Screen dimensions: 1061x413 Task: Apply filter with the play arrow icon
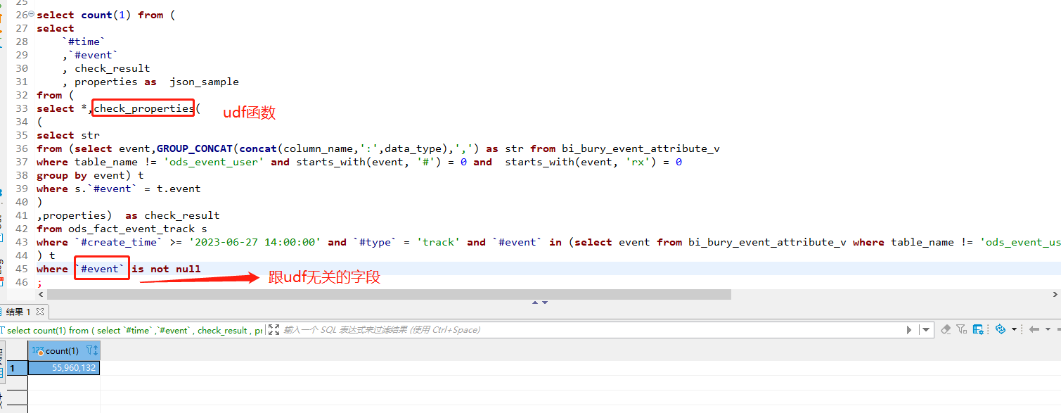(909, 329)
